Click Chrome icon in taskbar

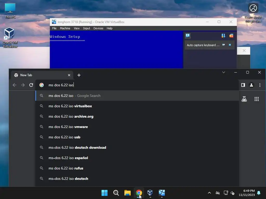(x=139, y=193)
